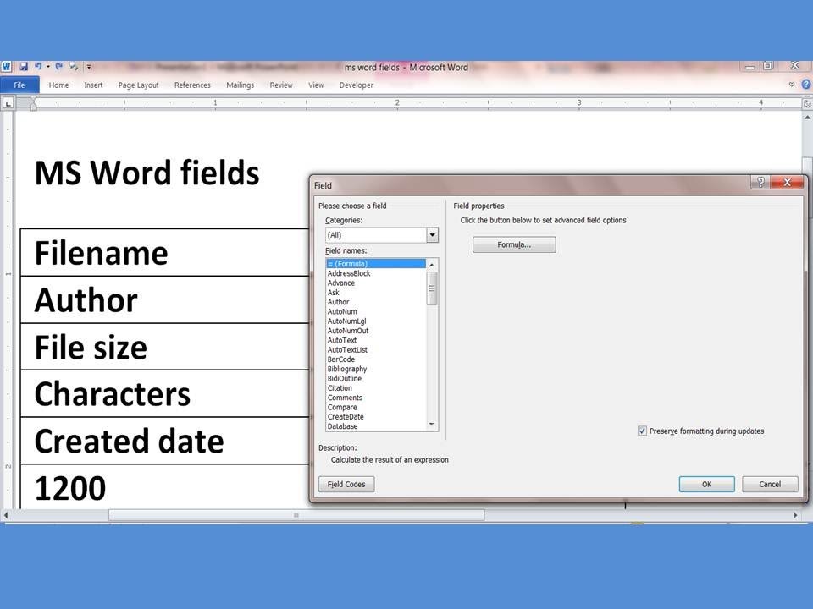Select Bibliography field name

[x=376, y=369]
